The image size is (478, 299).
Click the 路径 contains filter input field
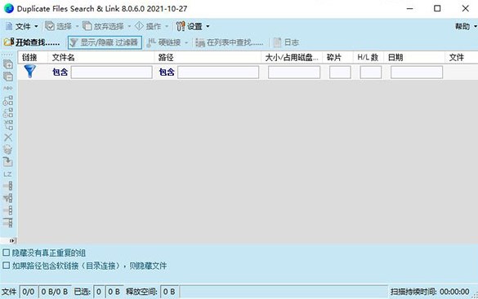[218, 73]
